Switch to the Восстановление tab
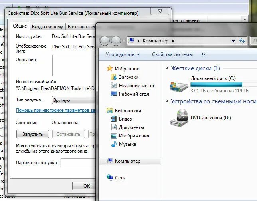Image resolution: width=257 pixels, height=201 pixels. 81,27
